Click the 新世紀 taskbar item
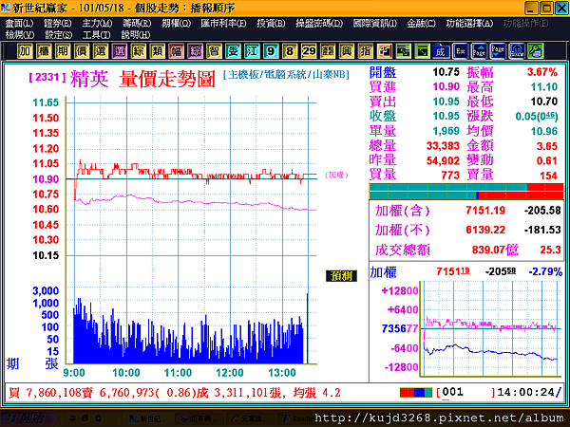 147,419
